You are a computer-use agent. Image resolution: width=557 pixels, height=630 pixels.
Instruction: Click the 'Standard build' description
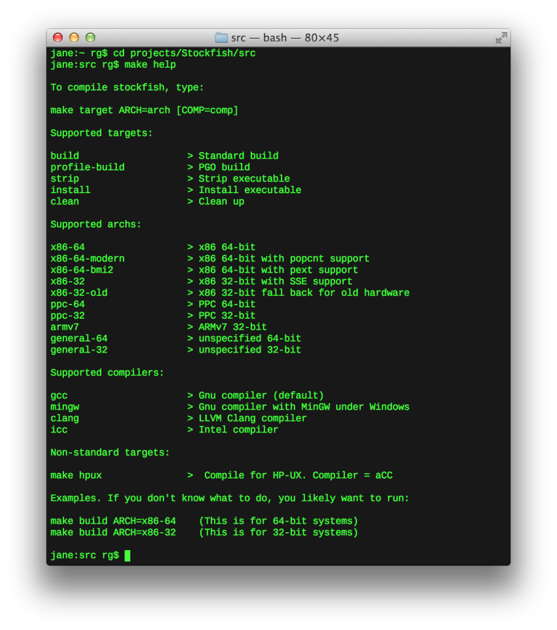pyautogui.click(x=239, y=156)
